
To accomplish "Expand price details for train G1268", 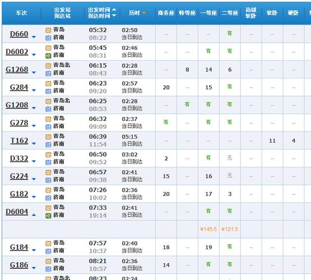I will (34, 73).
